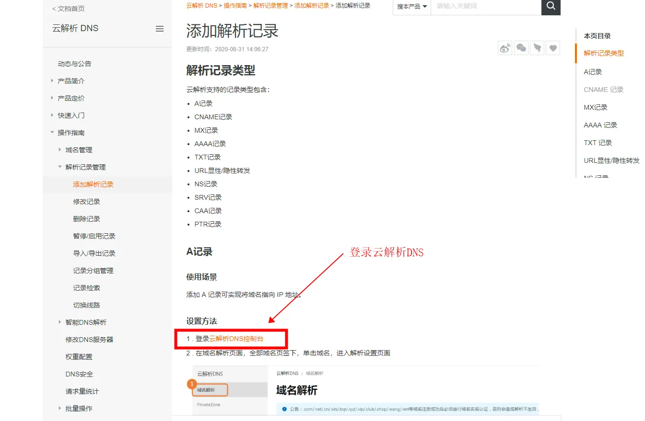Open 修改记录 sidebar page
This screenshot has width=645, height=421.
(x=86, y=202)
